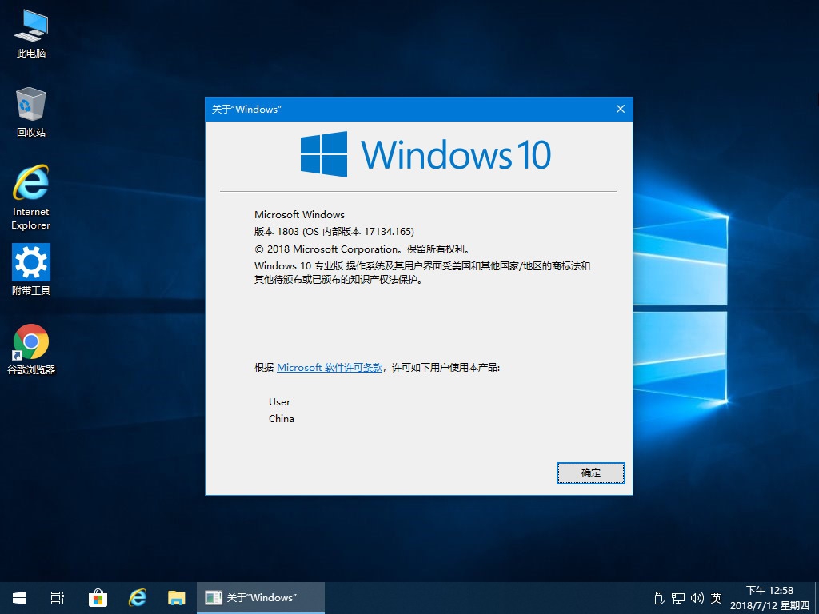Click the 'Windows 10 专业版' description text
This screenshot has height=614, width=819.
click(x=422, y=273)
